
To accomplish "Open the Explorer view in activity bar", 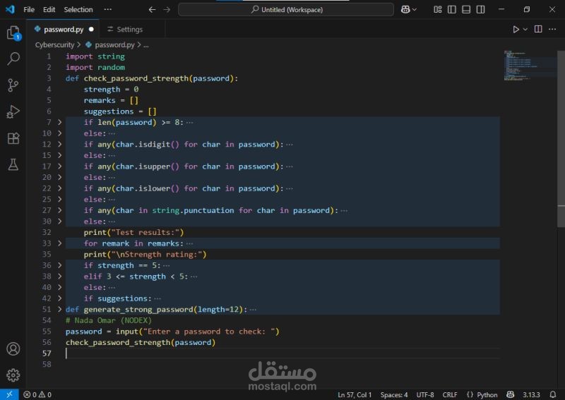I will point(13,32).
